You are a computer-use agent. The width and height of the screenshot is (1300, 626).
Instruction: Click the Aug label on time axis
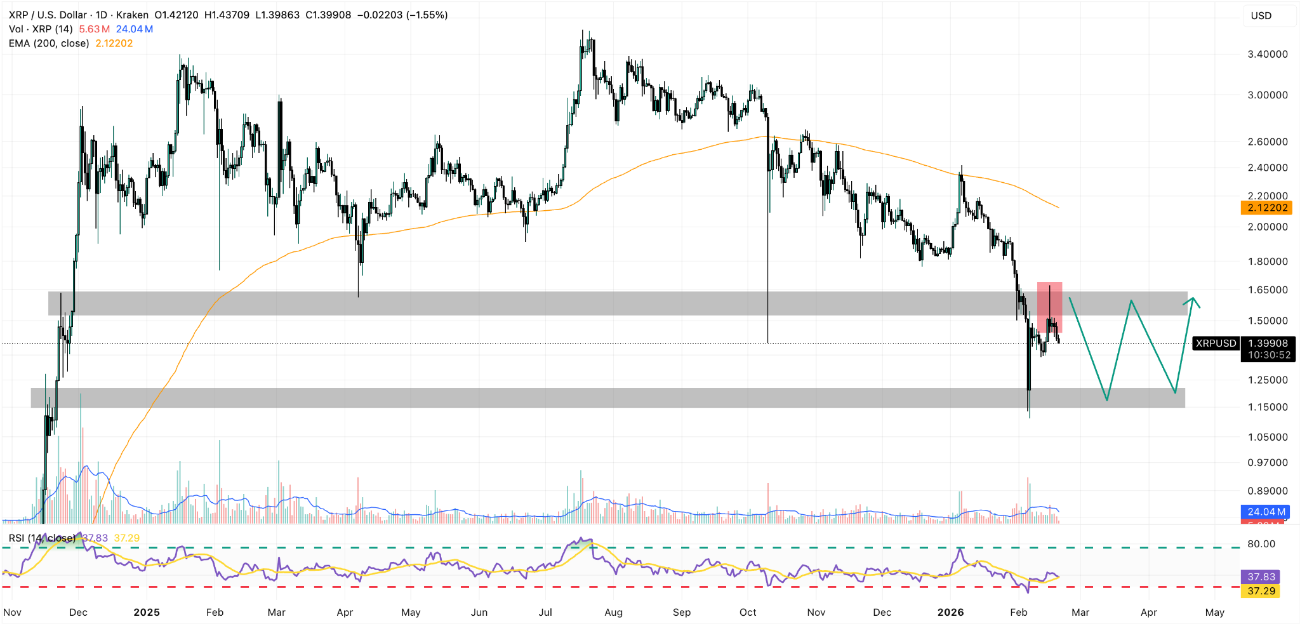(x=613, y=613)
